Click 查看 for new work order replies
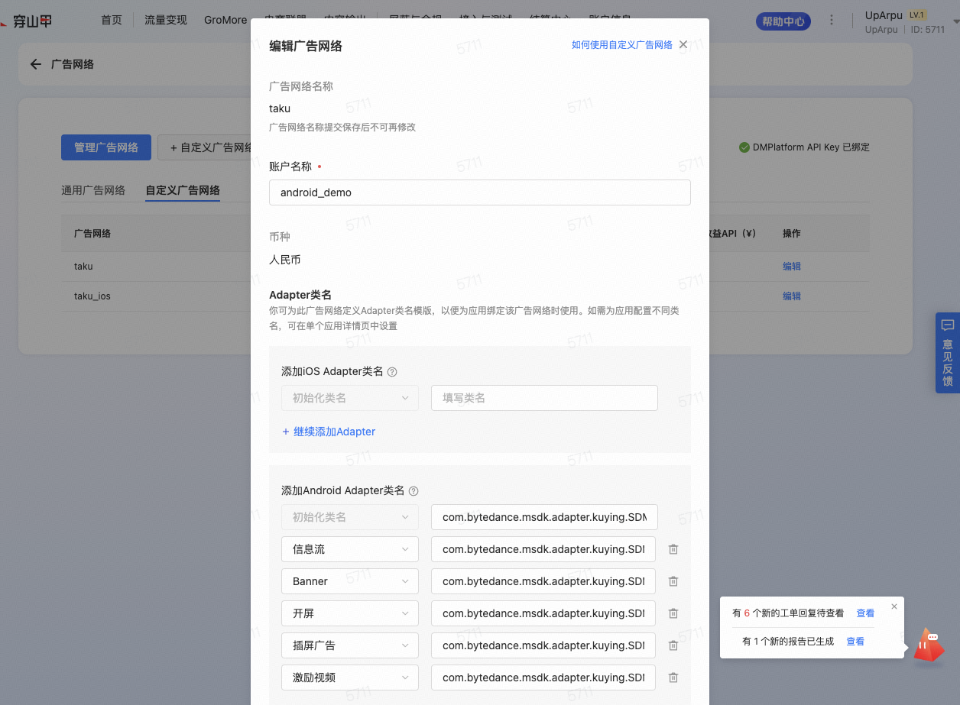This screenshot has width=960, height=705. [865, 613]
